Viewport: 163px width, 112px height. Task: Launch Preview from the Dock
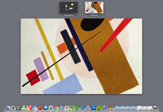point(51,108)
